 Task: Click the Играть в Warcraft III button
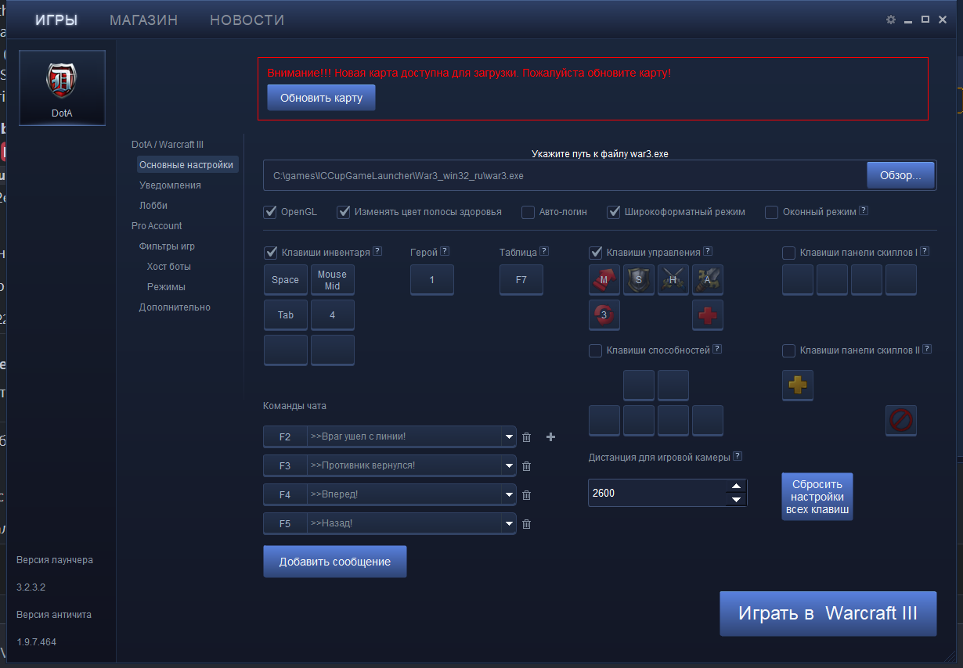pyautogui.click(x=828, y=613)
